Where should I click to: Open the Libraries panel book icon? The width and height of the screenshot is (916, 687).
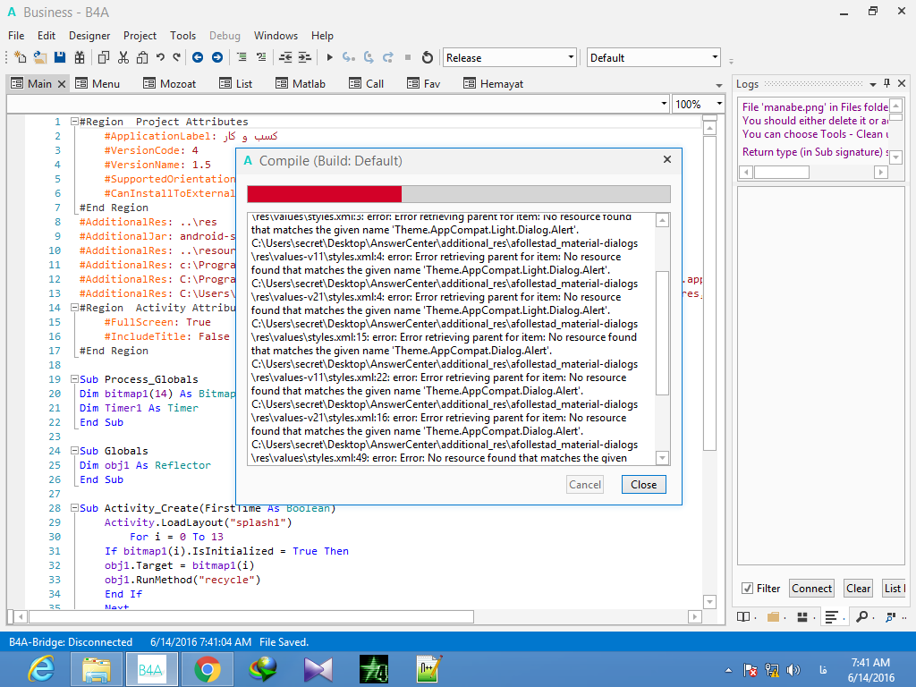pos(744,616)
